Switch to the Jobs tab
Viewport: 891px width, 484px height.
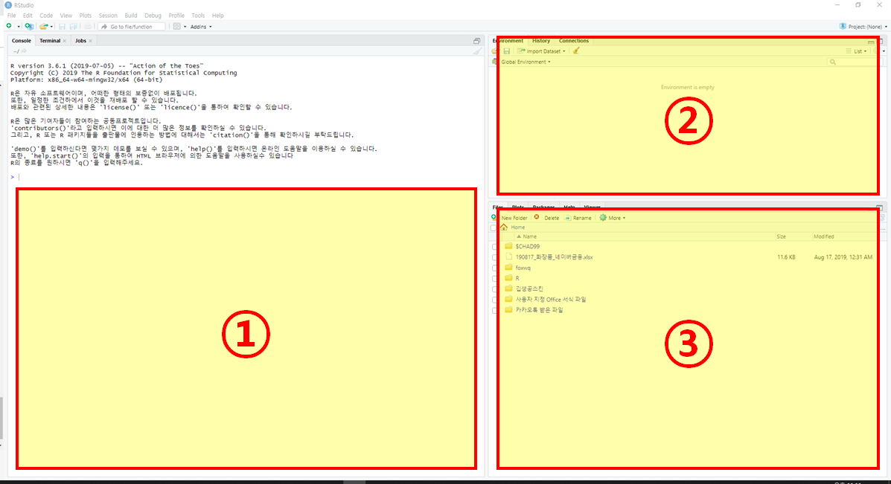[80, 41]
